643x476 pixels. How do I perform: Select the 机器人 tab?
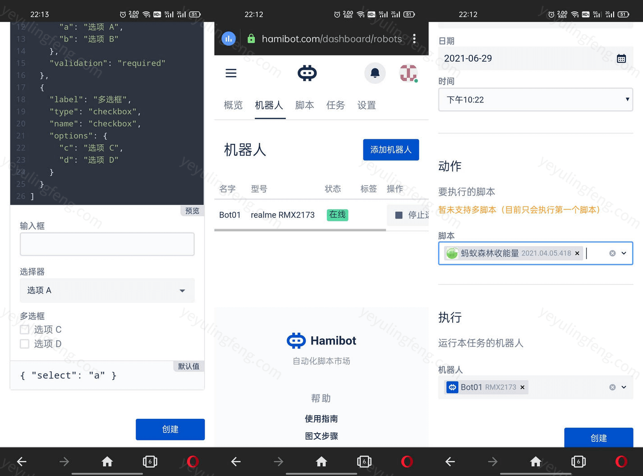[x=269, y=105]
